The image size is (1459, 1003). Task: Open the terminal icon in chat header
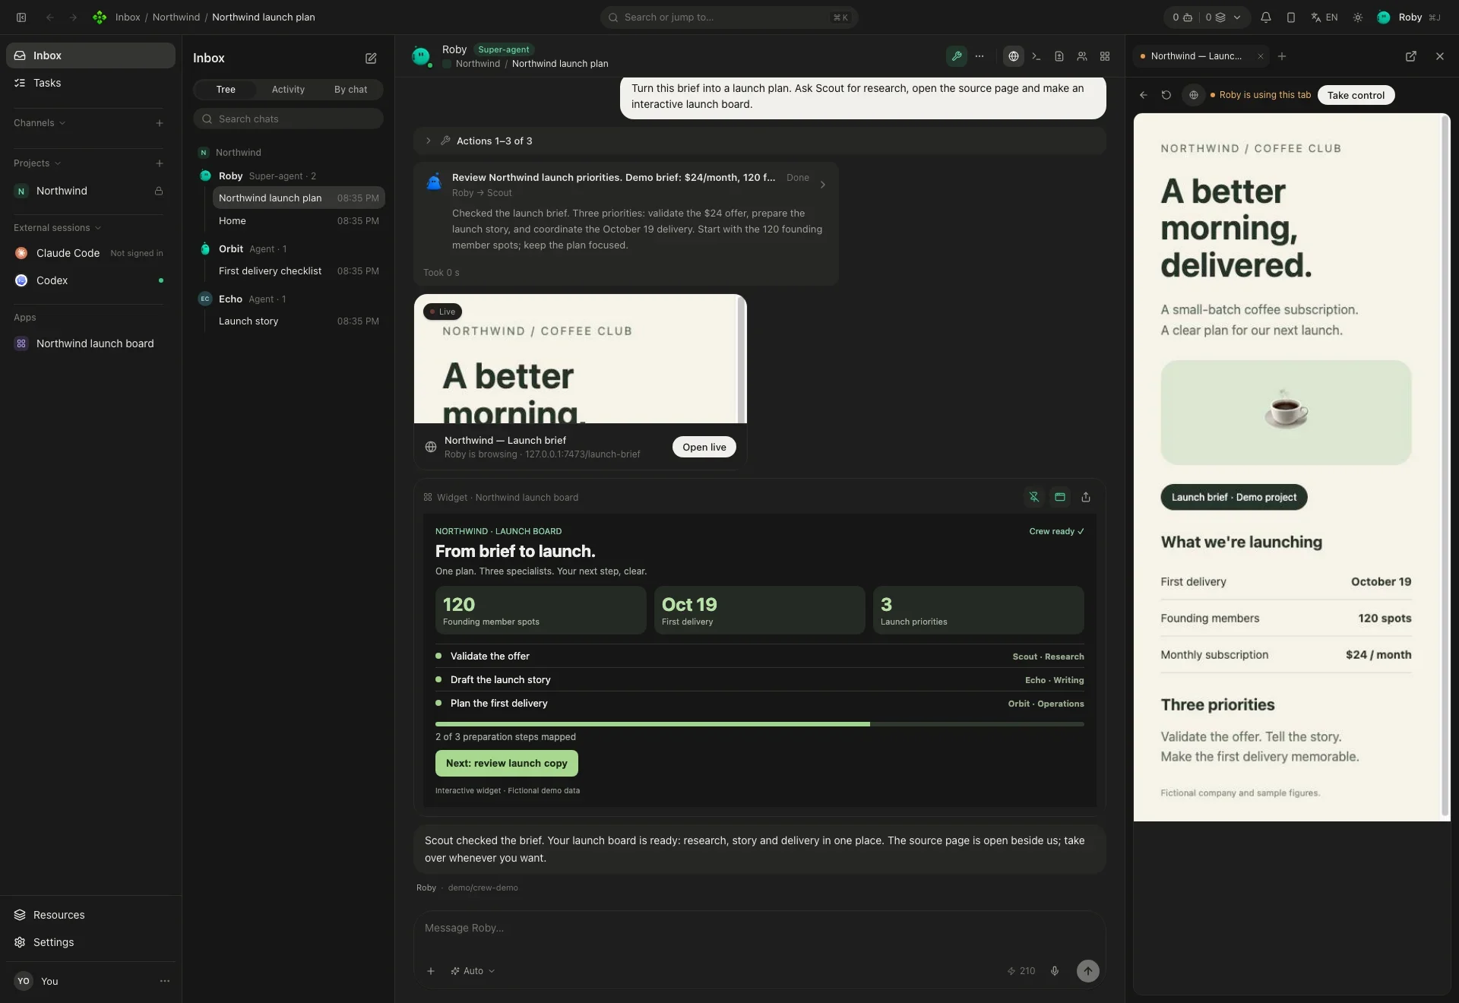1036,56
